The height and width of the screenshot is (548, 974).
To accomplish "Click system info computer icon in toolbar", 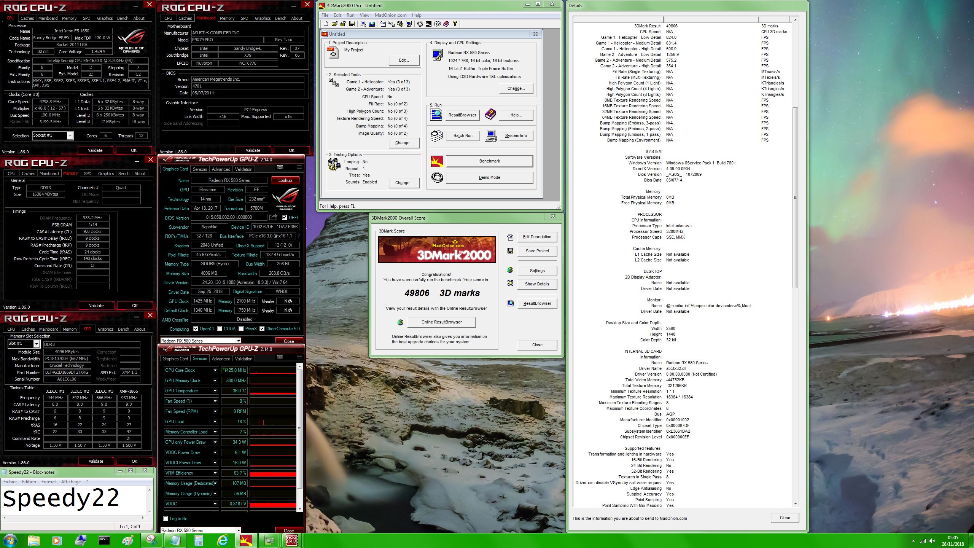I will [363, 24].
